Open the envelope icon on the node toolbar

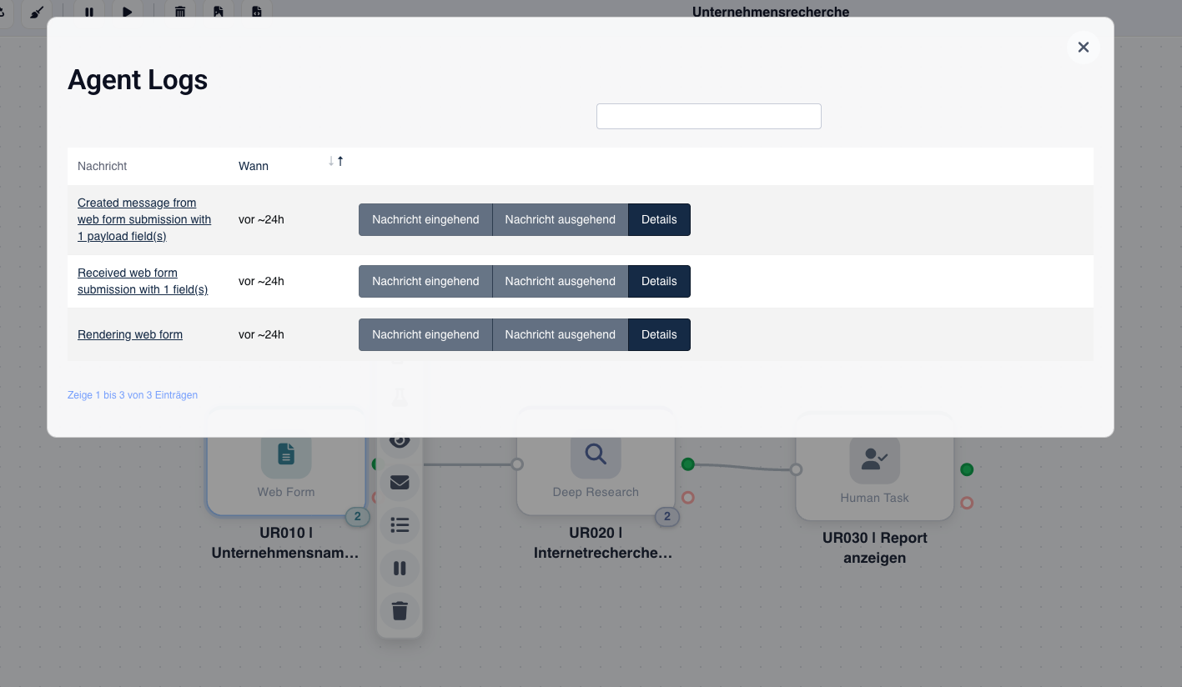(400, 482)
